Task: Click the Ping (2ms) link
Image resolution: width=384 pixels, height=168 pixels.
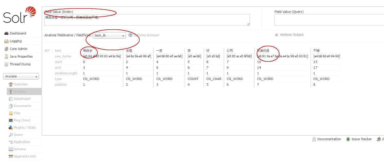Action: tap(22, 120)
